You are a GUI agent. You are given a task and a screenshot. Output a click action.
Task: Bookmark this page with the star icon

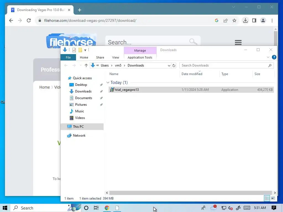click(x=234, y=20)
